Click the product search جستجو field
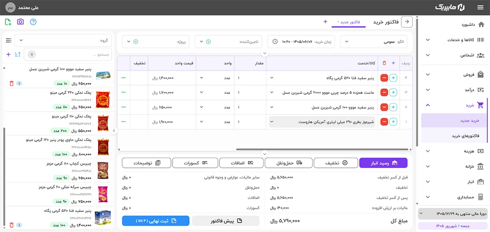The height and width of the screenshot is (232, 490). tap(68, 54)
